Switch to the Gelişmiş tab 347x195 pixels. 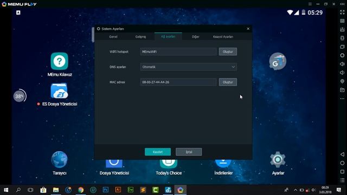tap(140, 37)
